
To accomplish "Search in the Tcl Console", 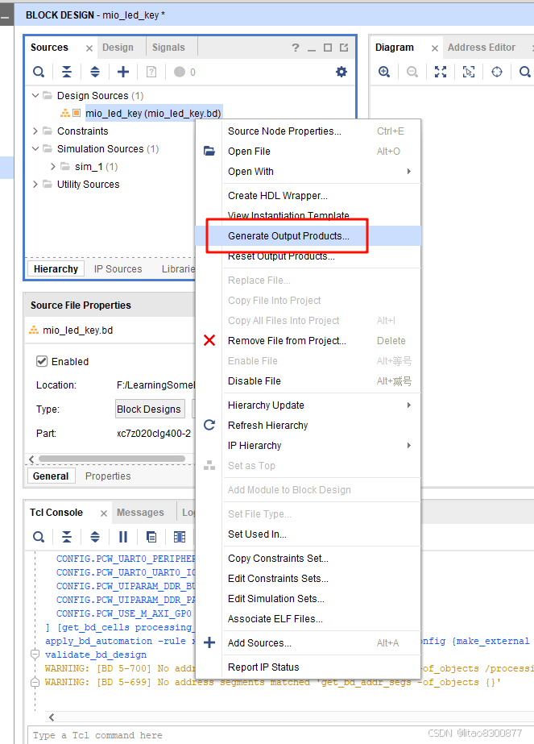I will (x=39, y=537).
